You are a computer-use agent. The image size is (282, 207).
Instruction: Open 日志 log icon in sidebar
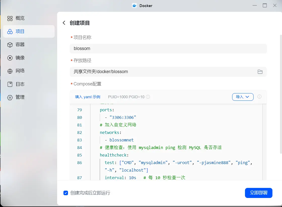[x=10, y=84]
